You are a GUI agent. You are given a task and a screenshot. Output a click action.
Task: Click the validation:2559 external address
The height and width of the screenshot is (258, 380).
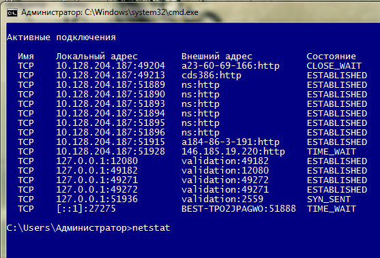[222, 199]
